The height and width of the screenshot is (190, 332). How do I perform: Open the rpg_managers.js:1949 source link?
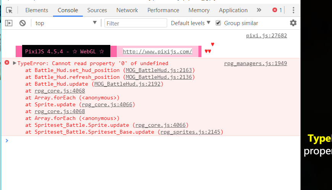(x=255, y=64)
